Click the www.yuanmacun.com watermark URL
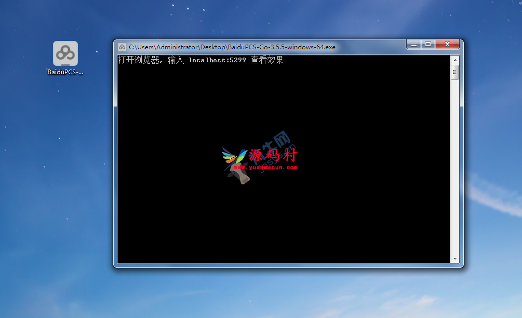This screenshot has height=318, width=522. point(265,167)
